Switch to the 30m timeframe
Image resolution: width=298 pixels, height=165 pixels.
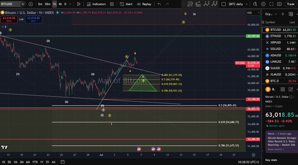tap(47, 4)
